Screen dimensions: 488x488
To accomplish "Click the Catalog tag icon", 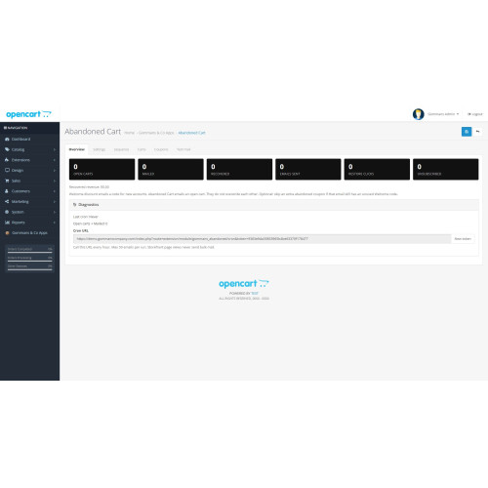I will [x=7, y=149].
